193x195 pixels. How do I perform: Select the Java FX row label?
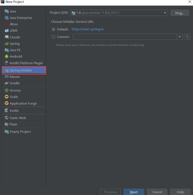[x=15, y=50]
